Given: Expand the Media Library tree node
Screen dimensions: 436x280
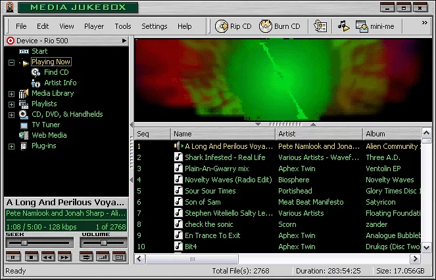Looking at the screenshot, I should [x=11, y=94].
